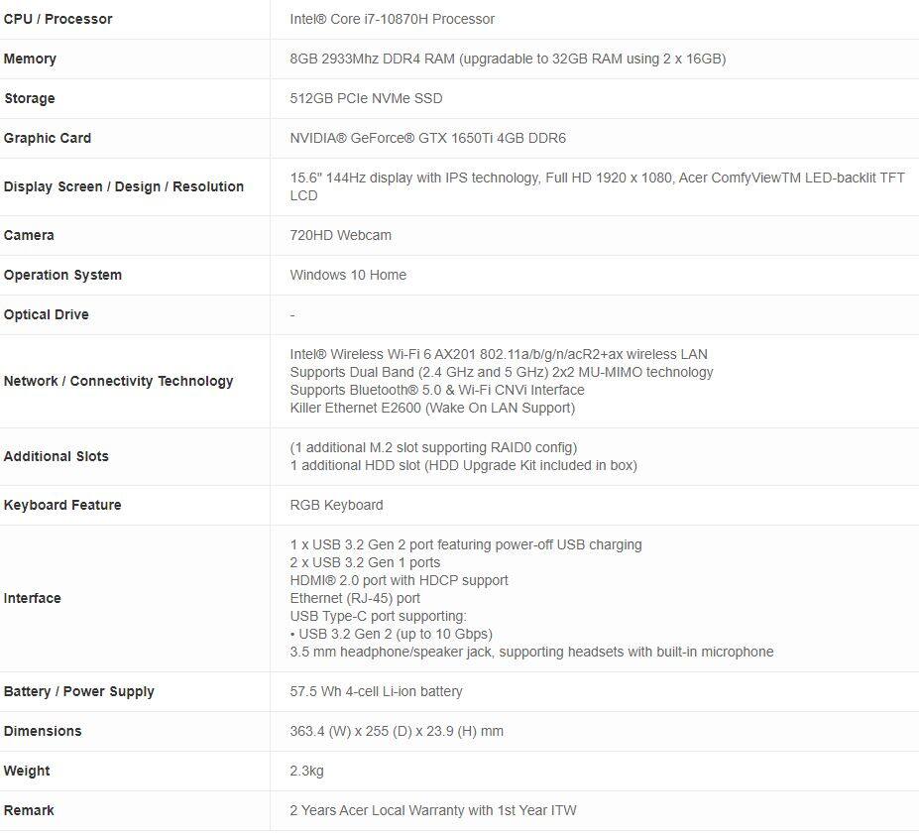Screen dimensions: 919x837
Task: Click the HDMI 2.0 port with HDCP line
Action: tap(399, 580)
